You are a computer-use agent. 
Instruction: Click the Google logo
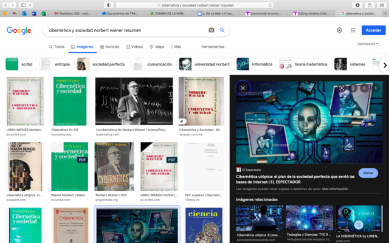tap(19, 30)
